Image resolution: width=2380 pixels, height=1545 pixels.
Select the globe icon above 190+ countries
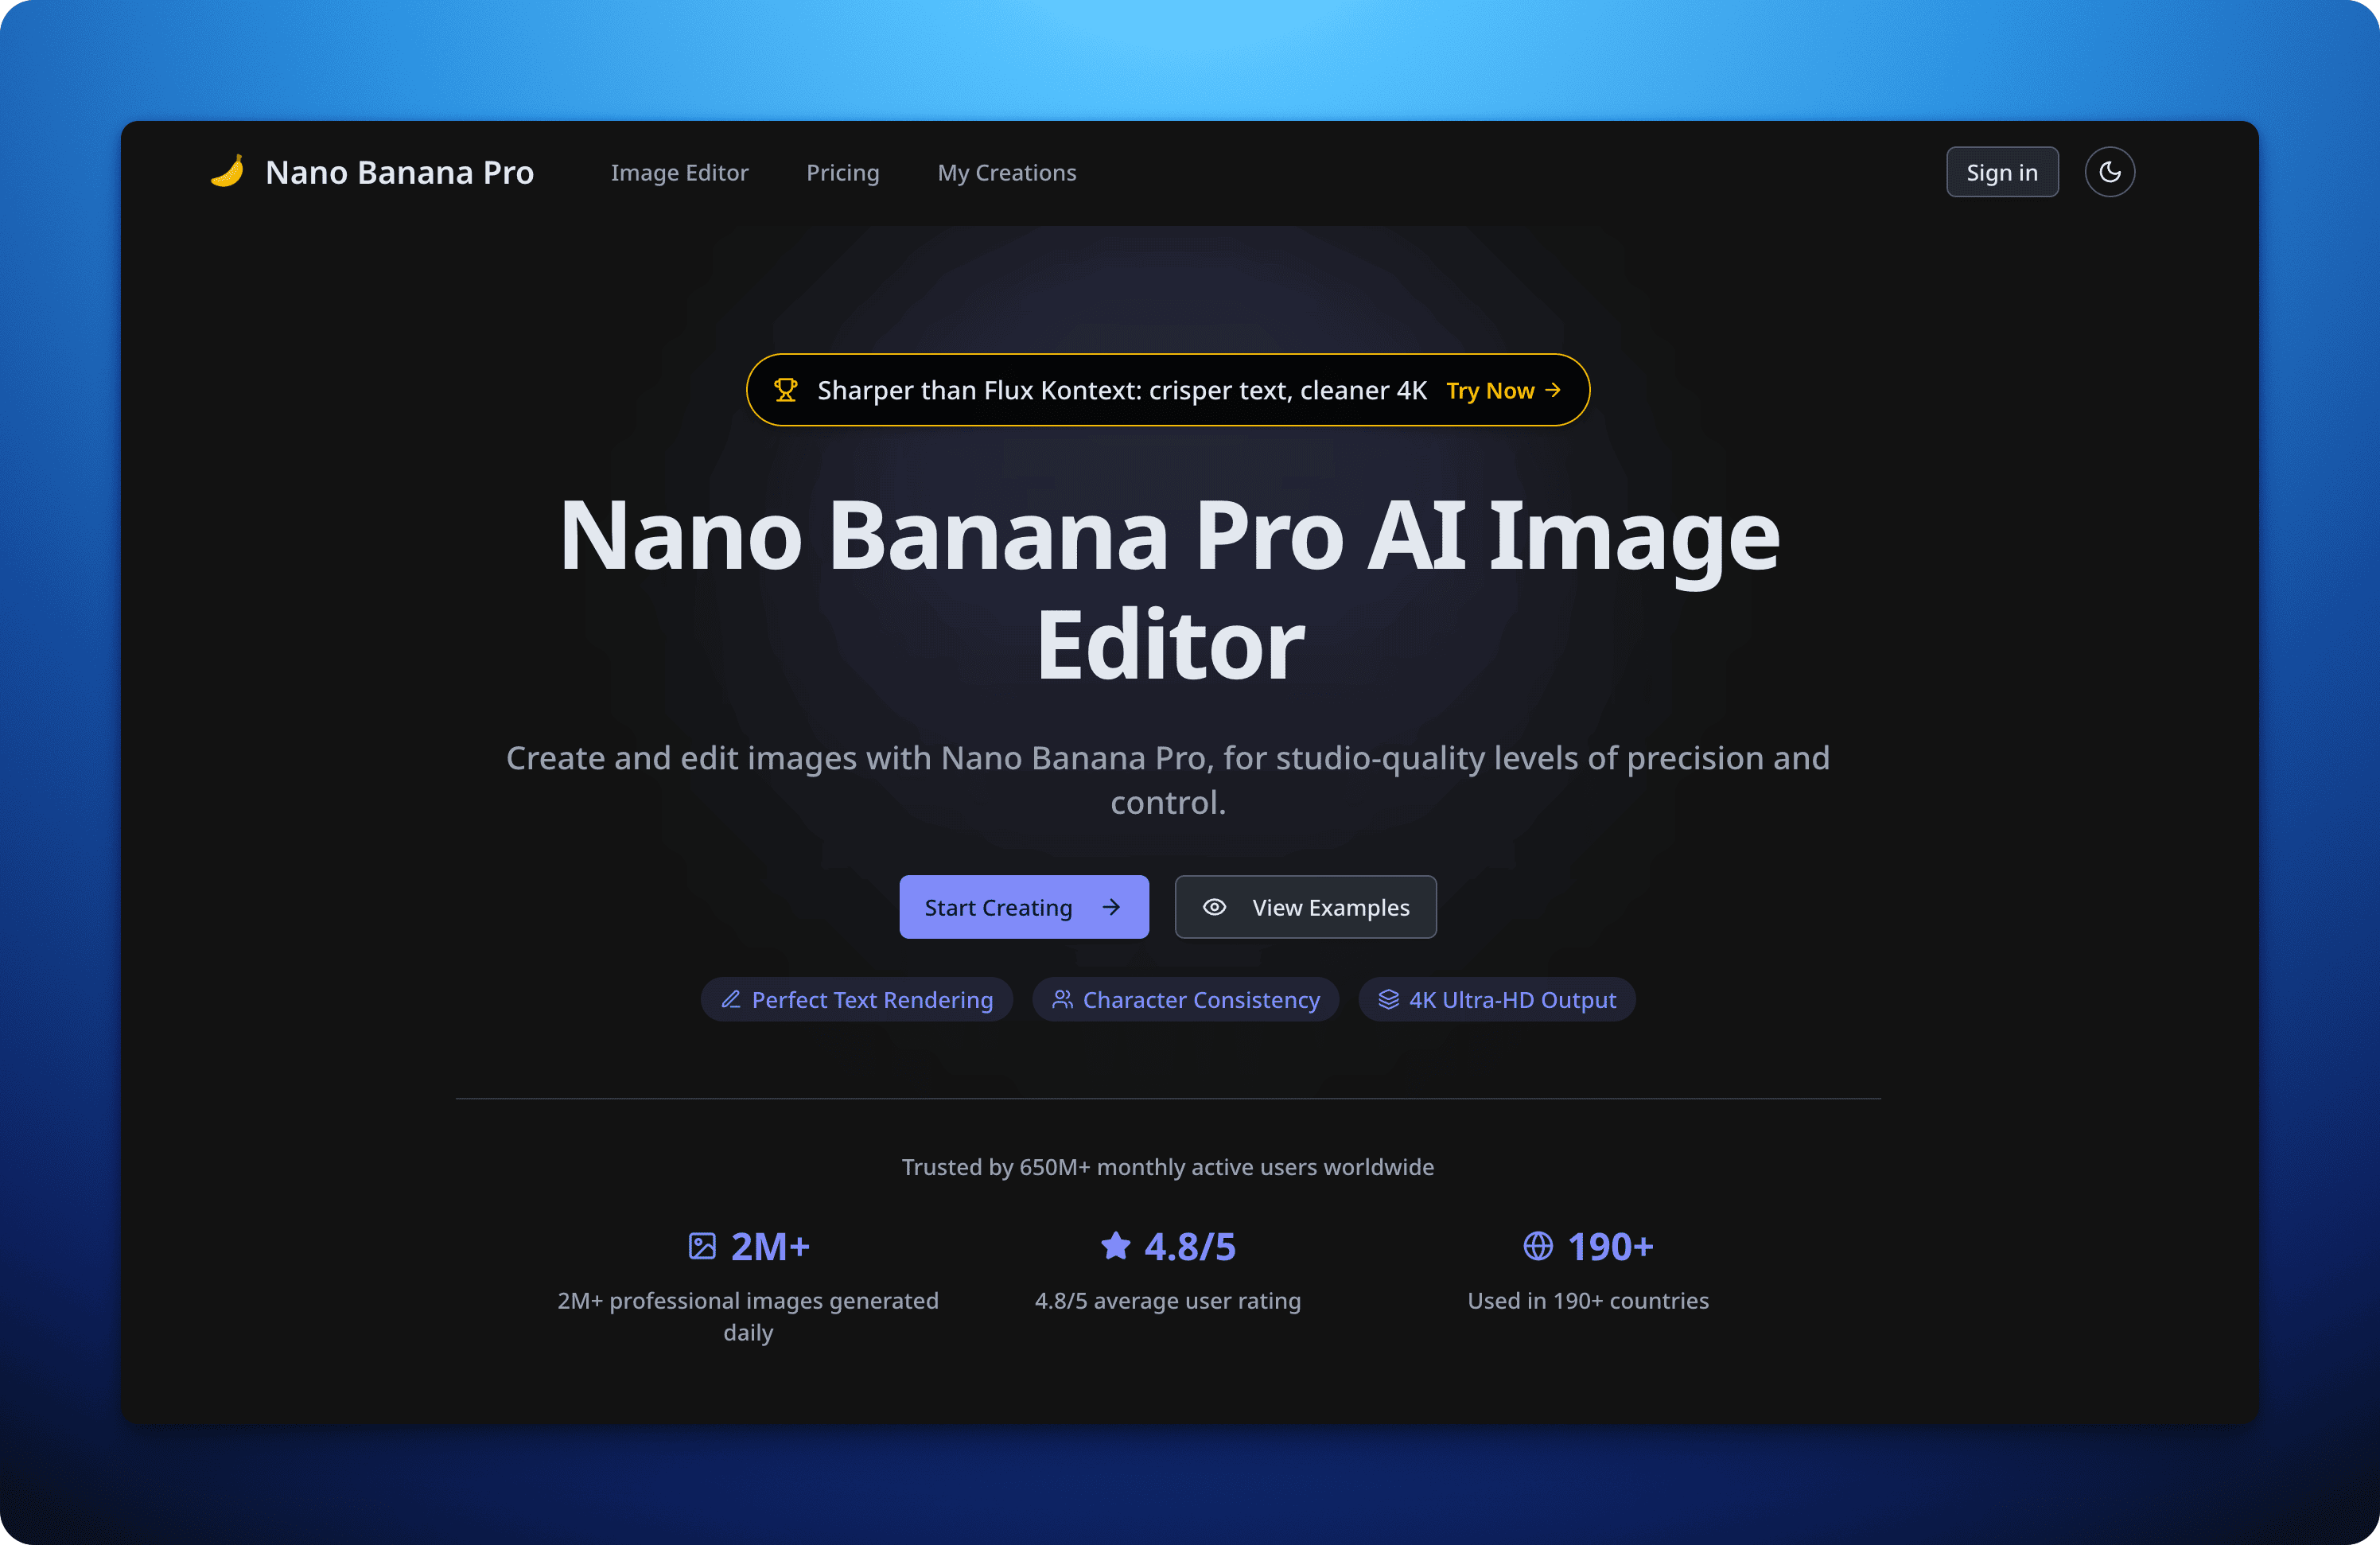[x=1537, y=1246]
